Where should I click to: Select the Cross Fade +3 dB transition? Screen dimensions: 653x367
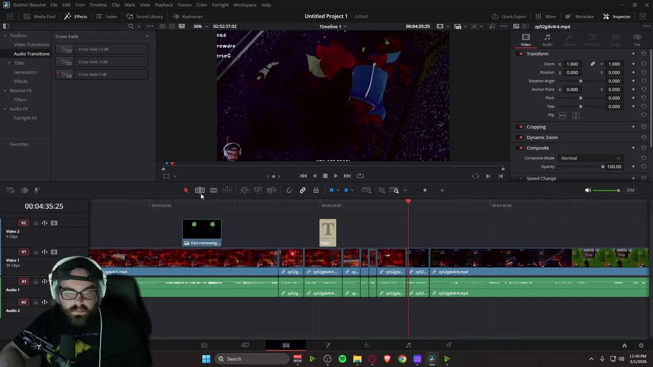102,49
